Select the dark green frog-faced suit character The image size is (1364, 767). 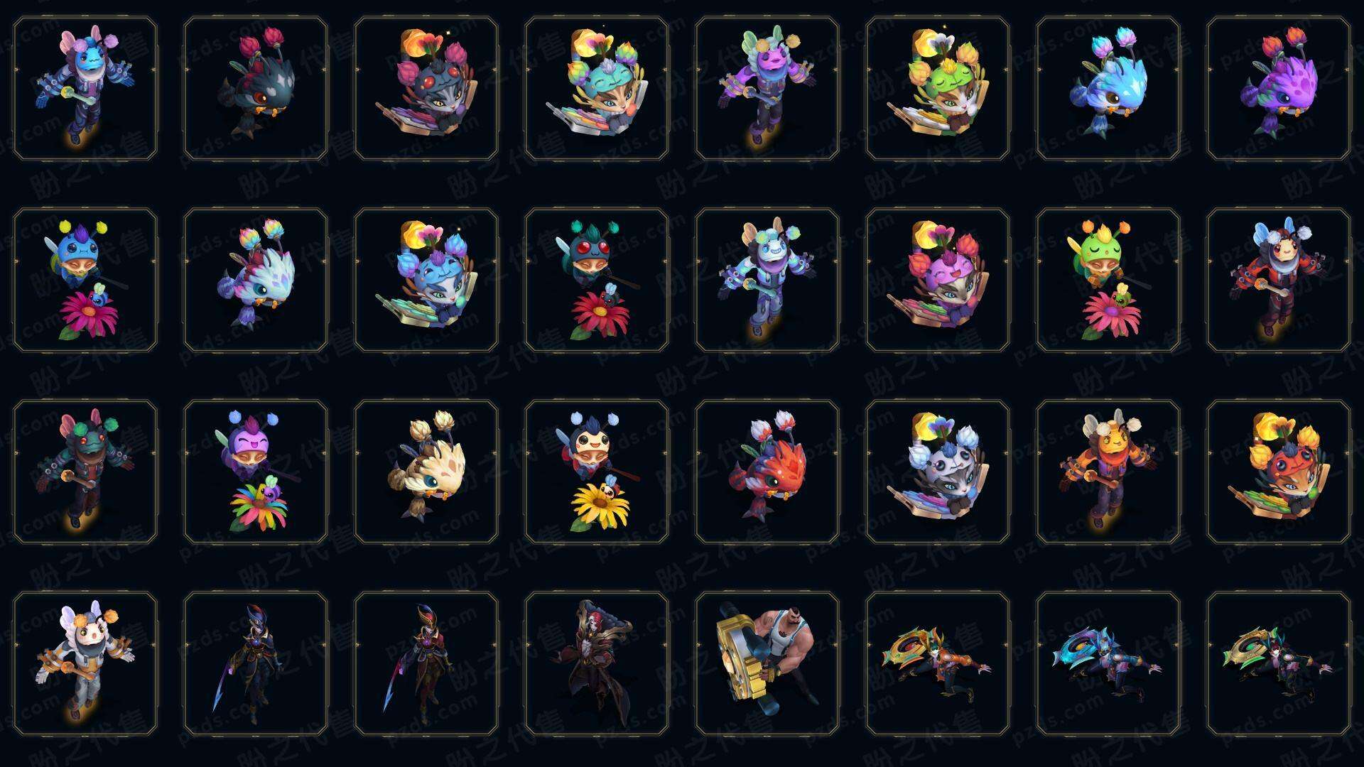coord(85,472)
